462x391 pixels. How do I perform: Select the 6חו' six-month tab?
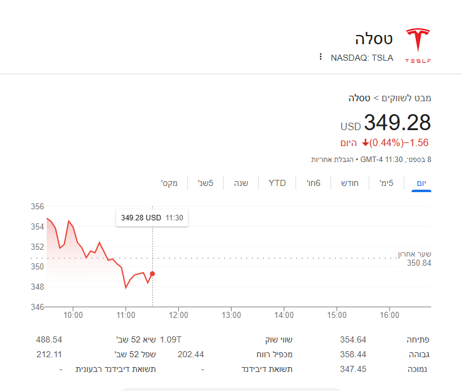(313, 183)
